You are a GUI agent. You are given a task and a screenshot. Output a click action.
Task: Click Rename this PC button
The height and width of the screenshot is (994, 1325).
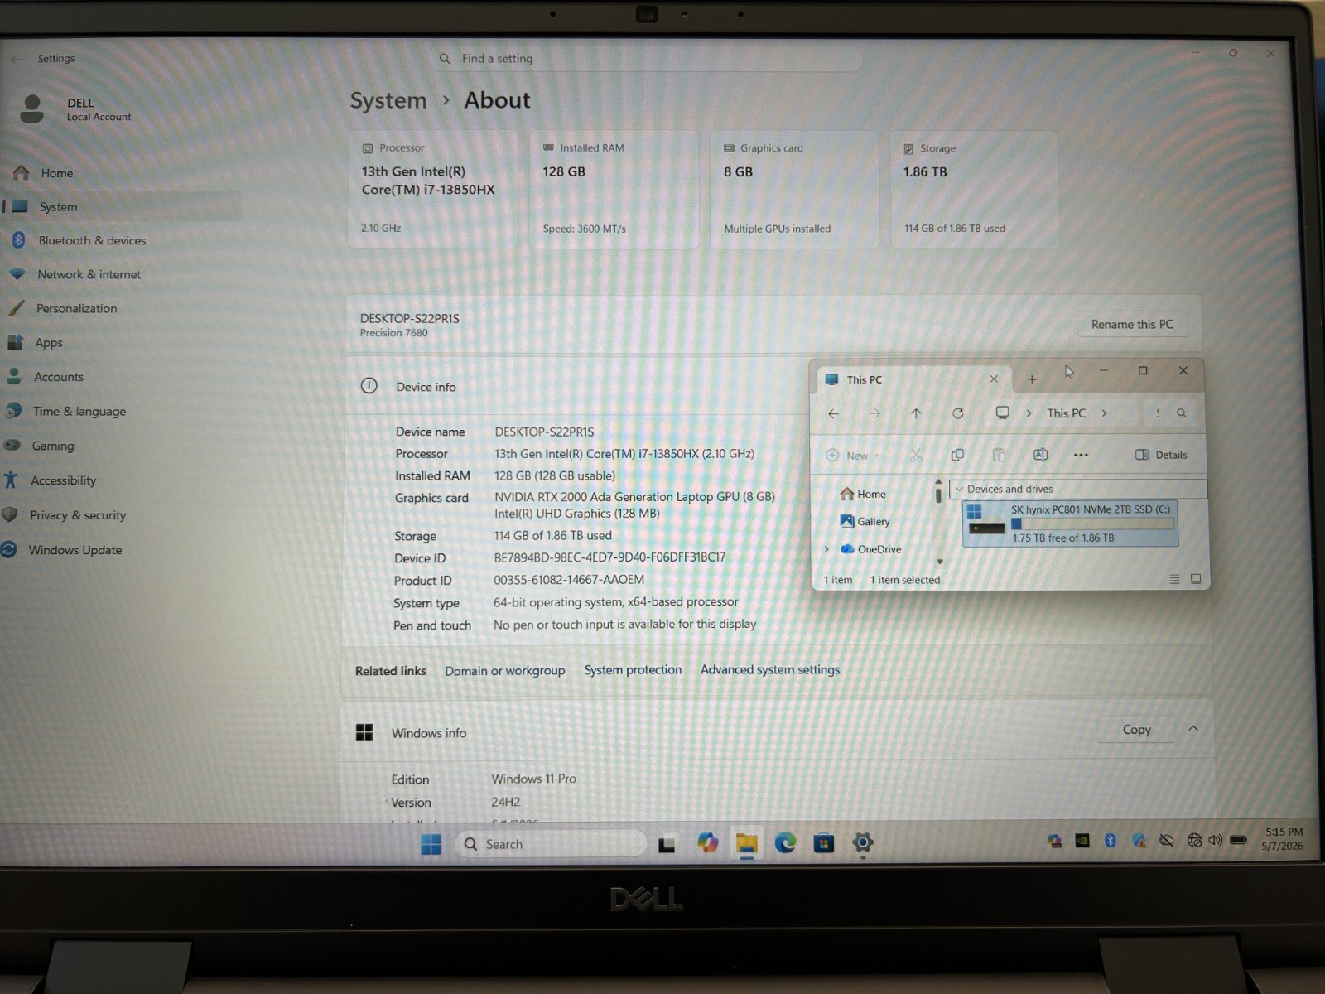tap(1132, 324)
